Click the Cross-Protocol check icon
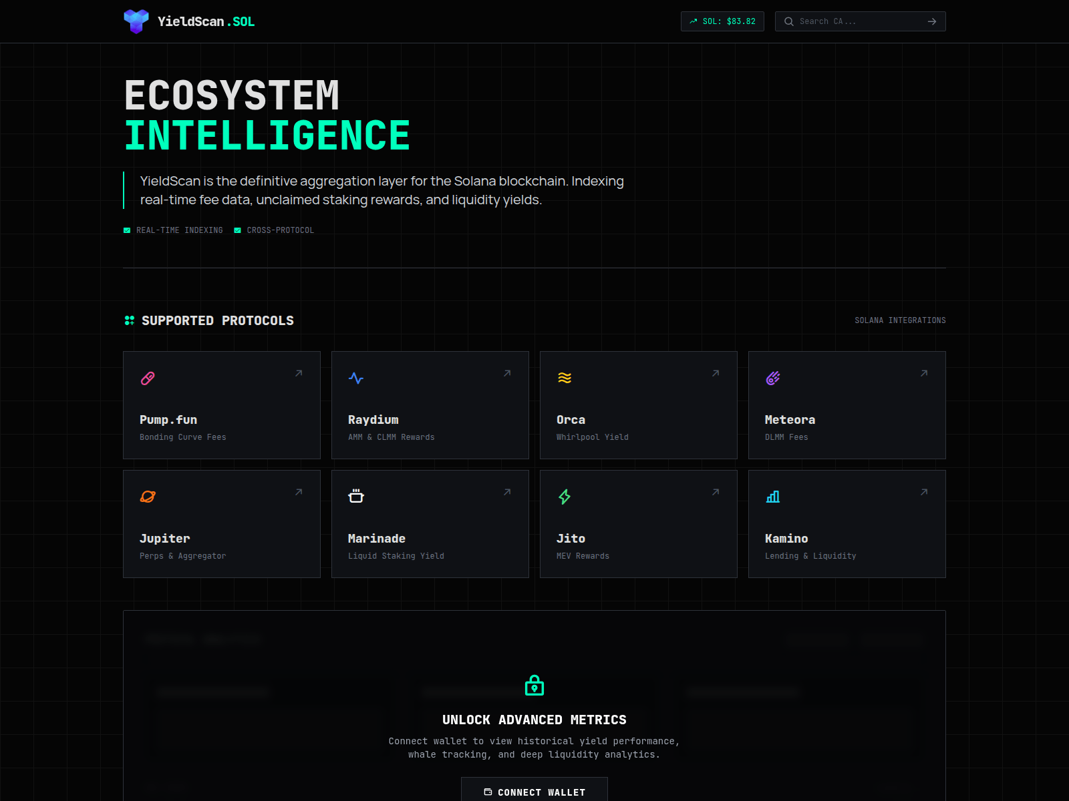Screen dimensions: 1069x801 click(237, 230)
